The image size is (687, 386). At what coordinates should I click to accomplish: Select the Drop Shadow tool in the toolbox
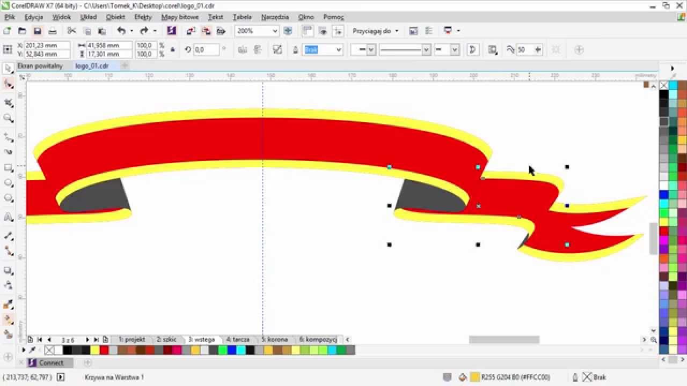(9, 270)
